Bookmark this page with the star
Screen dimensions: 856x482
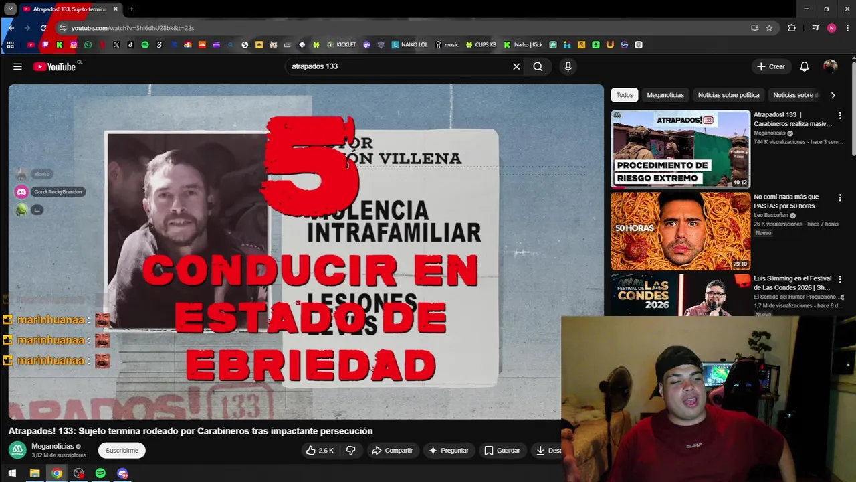(x=769, y=28)
